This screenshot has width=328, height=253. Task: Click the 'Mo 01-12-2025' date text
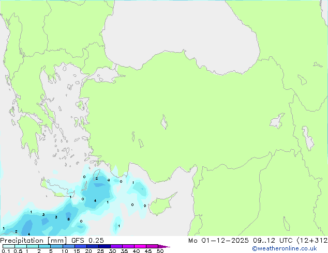[218, 241]
